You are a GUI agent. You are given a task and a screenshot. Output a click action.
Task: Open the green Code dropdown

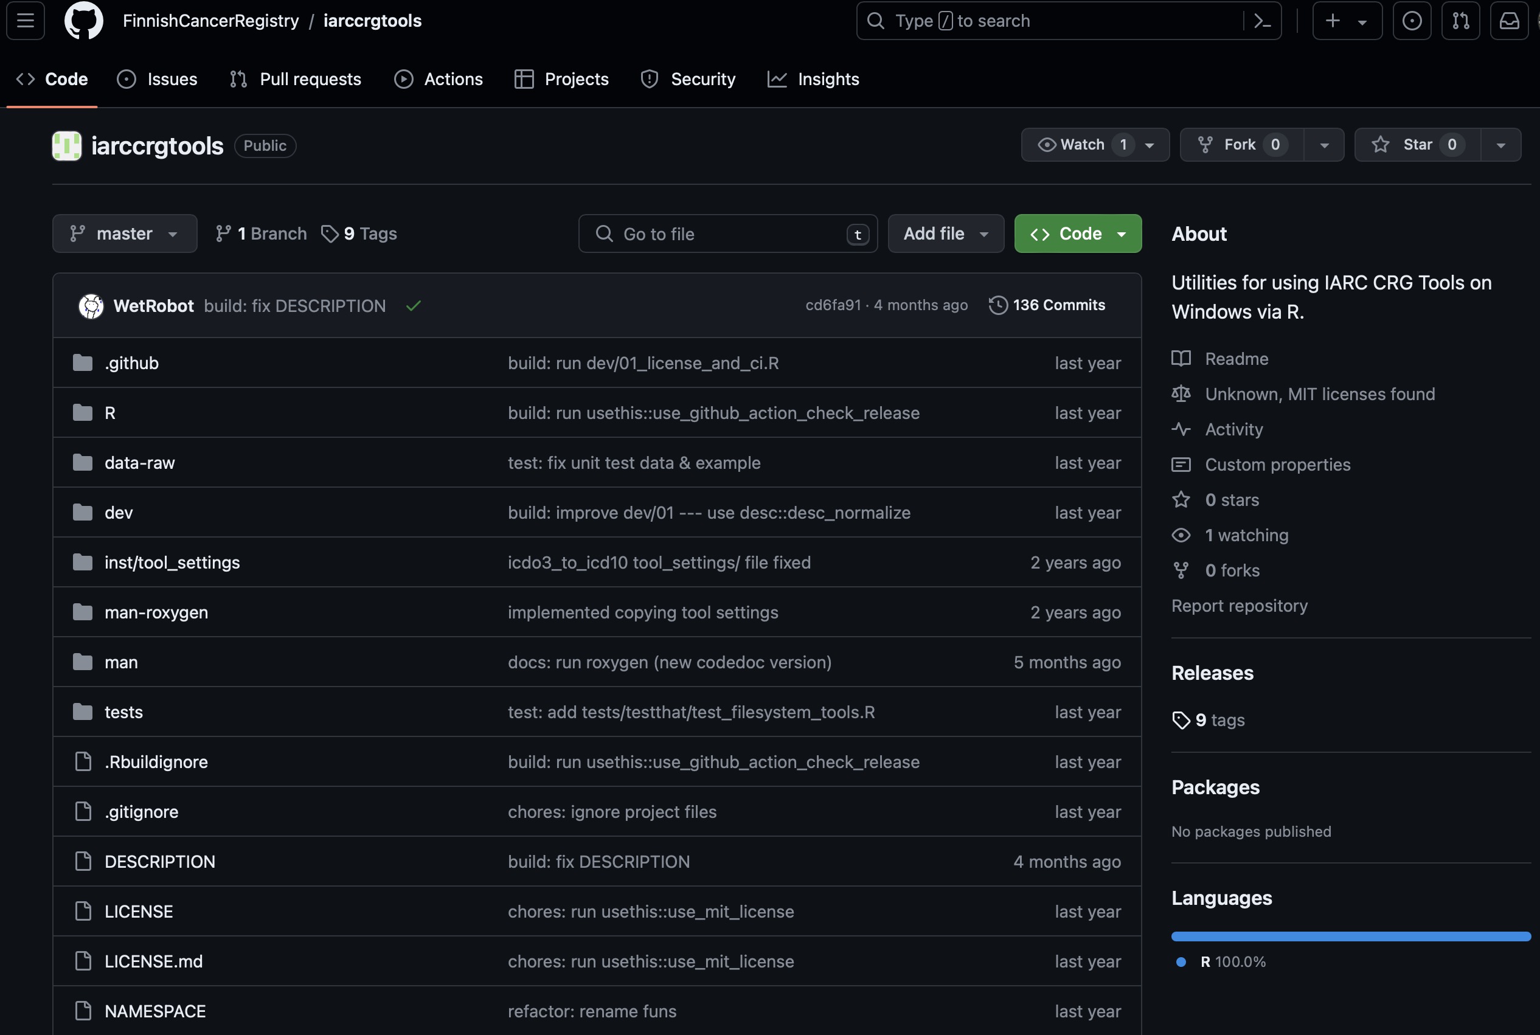click(1077, 234)
